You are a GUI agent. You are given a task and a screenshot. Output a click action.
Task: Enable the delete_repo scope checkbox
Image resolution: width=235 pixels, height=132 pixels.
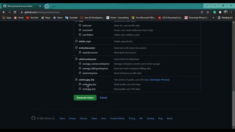click(x=76, y=41)
